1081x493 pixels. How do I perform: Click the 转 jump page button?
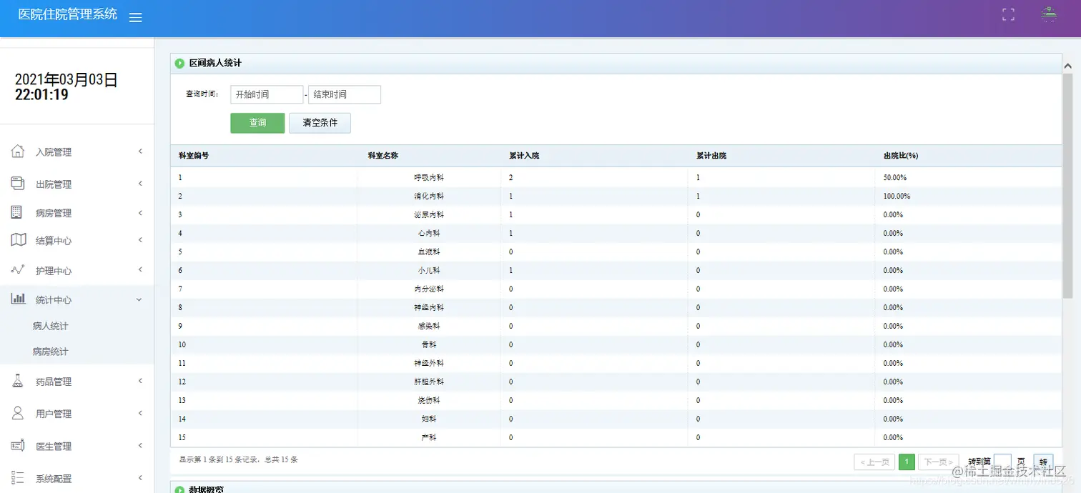1043,462
